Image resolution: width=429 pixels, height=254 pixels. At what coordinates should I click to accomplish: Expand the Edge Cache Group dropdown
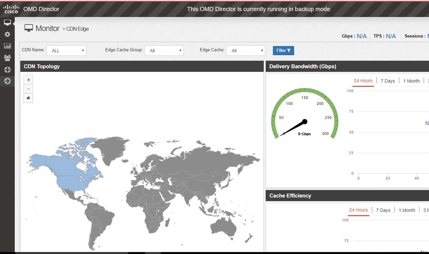(164, 50)
